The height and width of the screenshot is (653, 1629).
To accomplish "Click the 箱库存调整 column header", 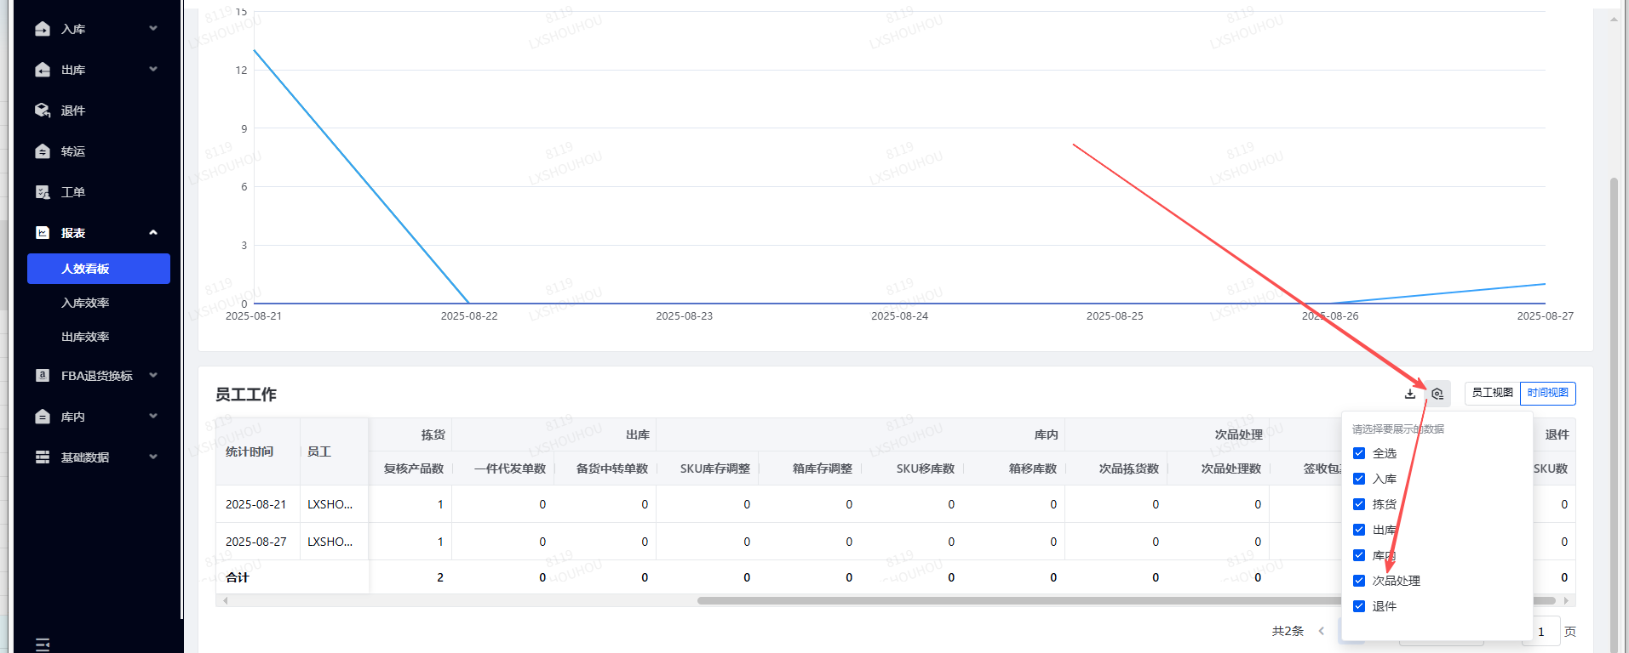I will (x=823, y=468).
